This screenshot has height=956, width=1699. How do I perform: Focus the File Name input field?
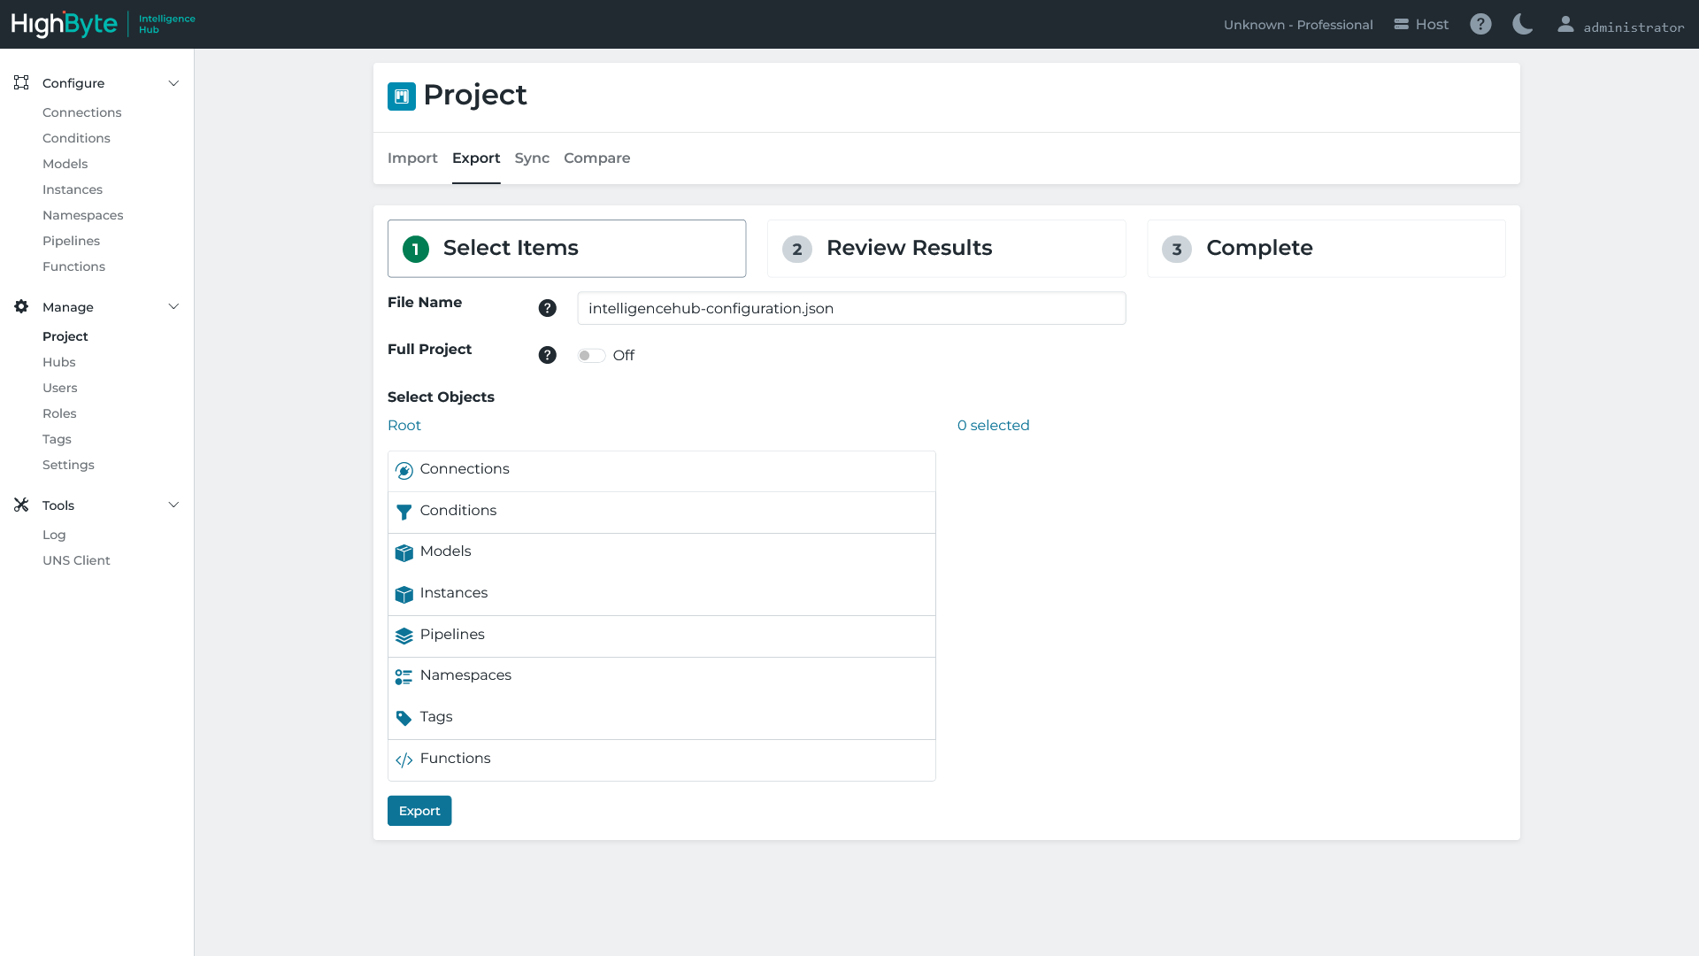[x=851, y=308]
